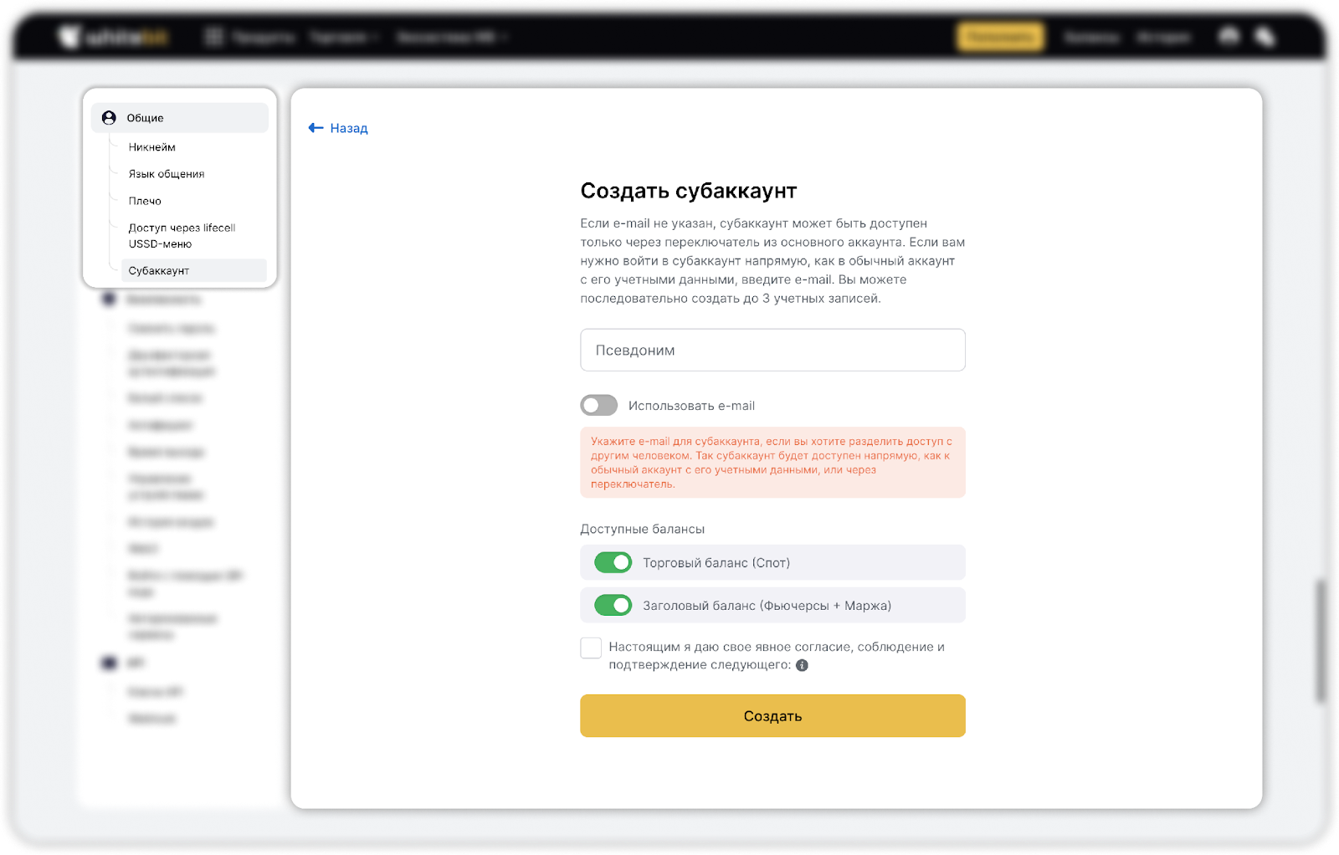Viewport: 1339px width, 855px height.
Task: Click the info icon after consent text
Action: click(x=802, y=666)
